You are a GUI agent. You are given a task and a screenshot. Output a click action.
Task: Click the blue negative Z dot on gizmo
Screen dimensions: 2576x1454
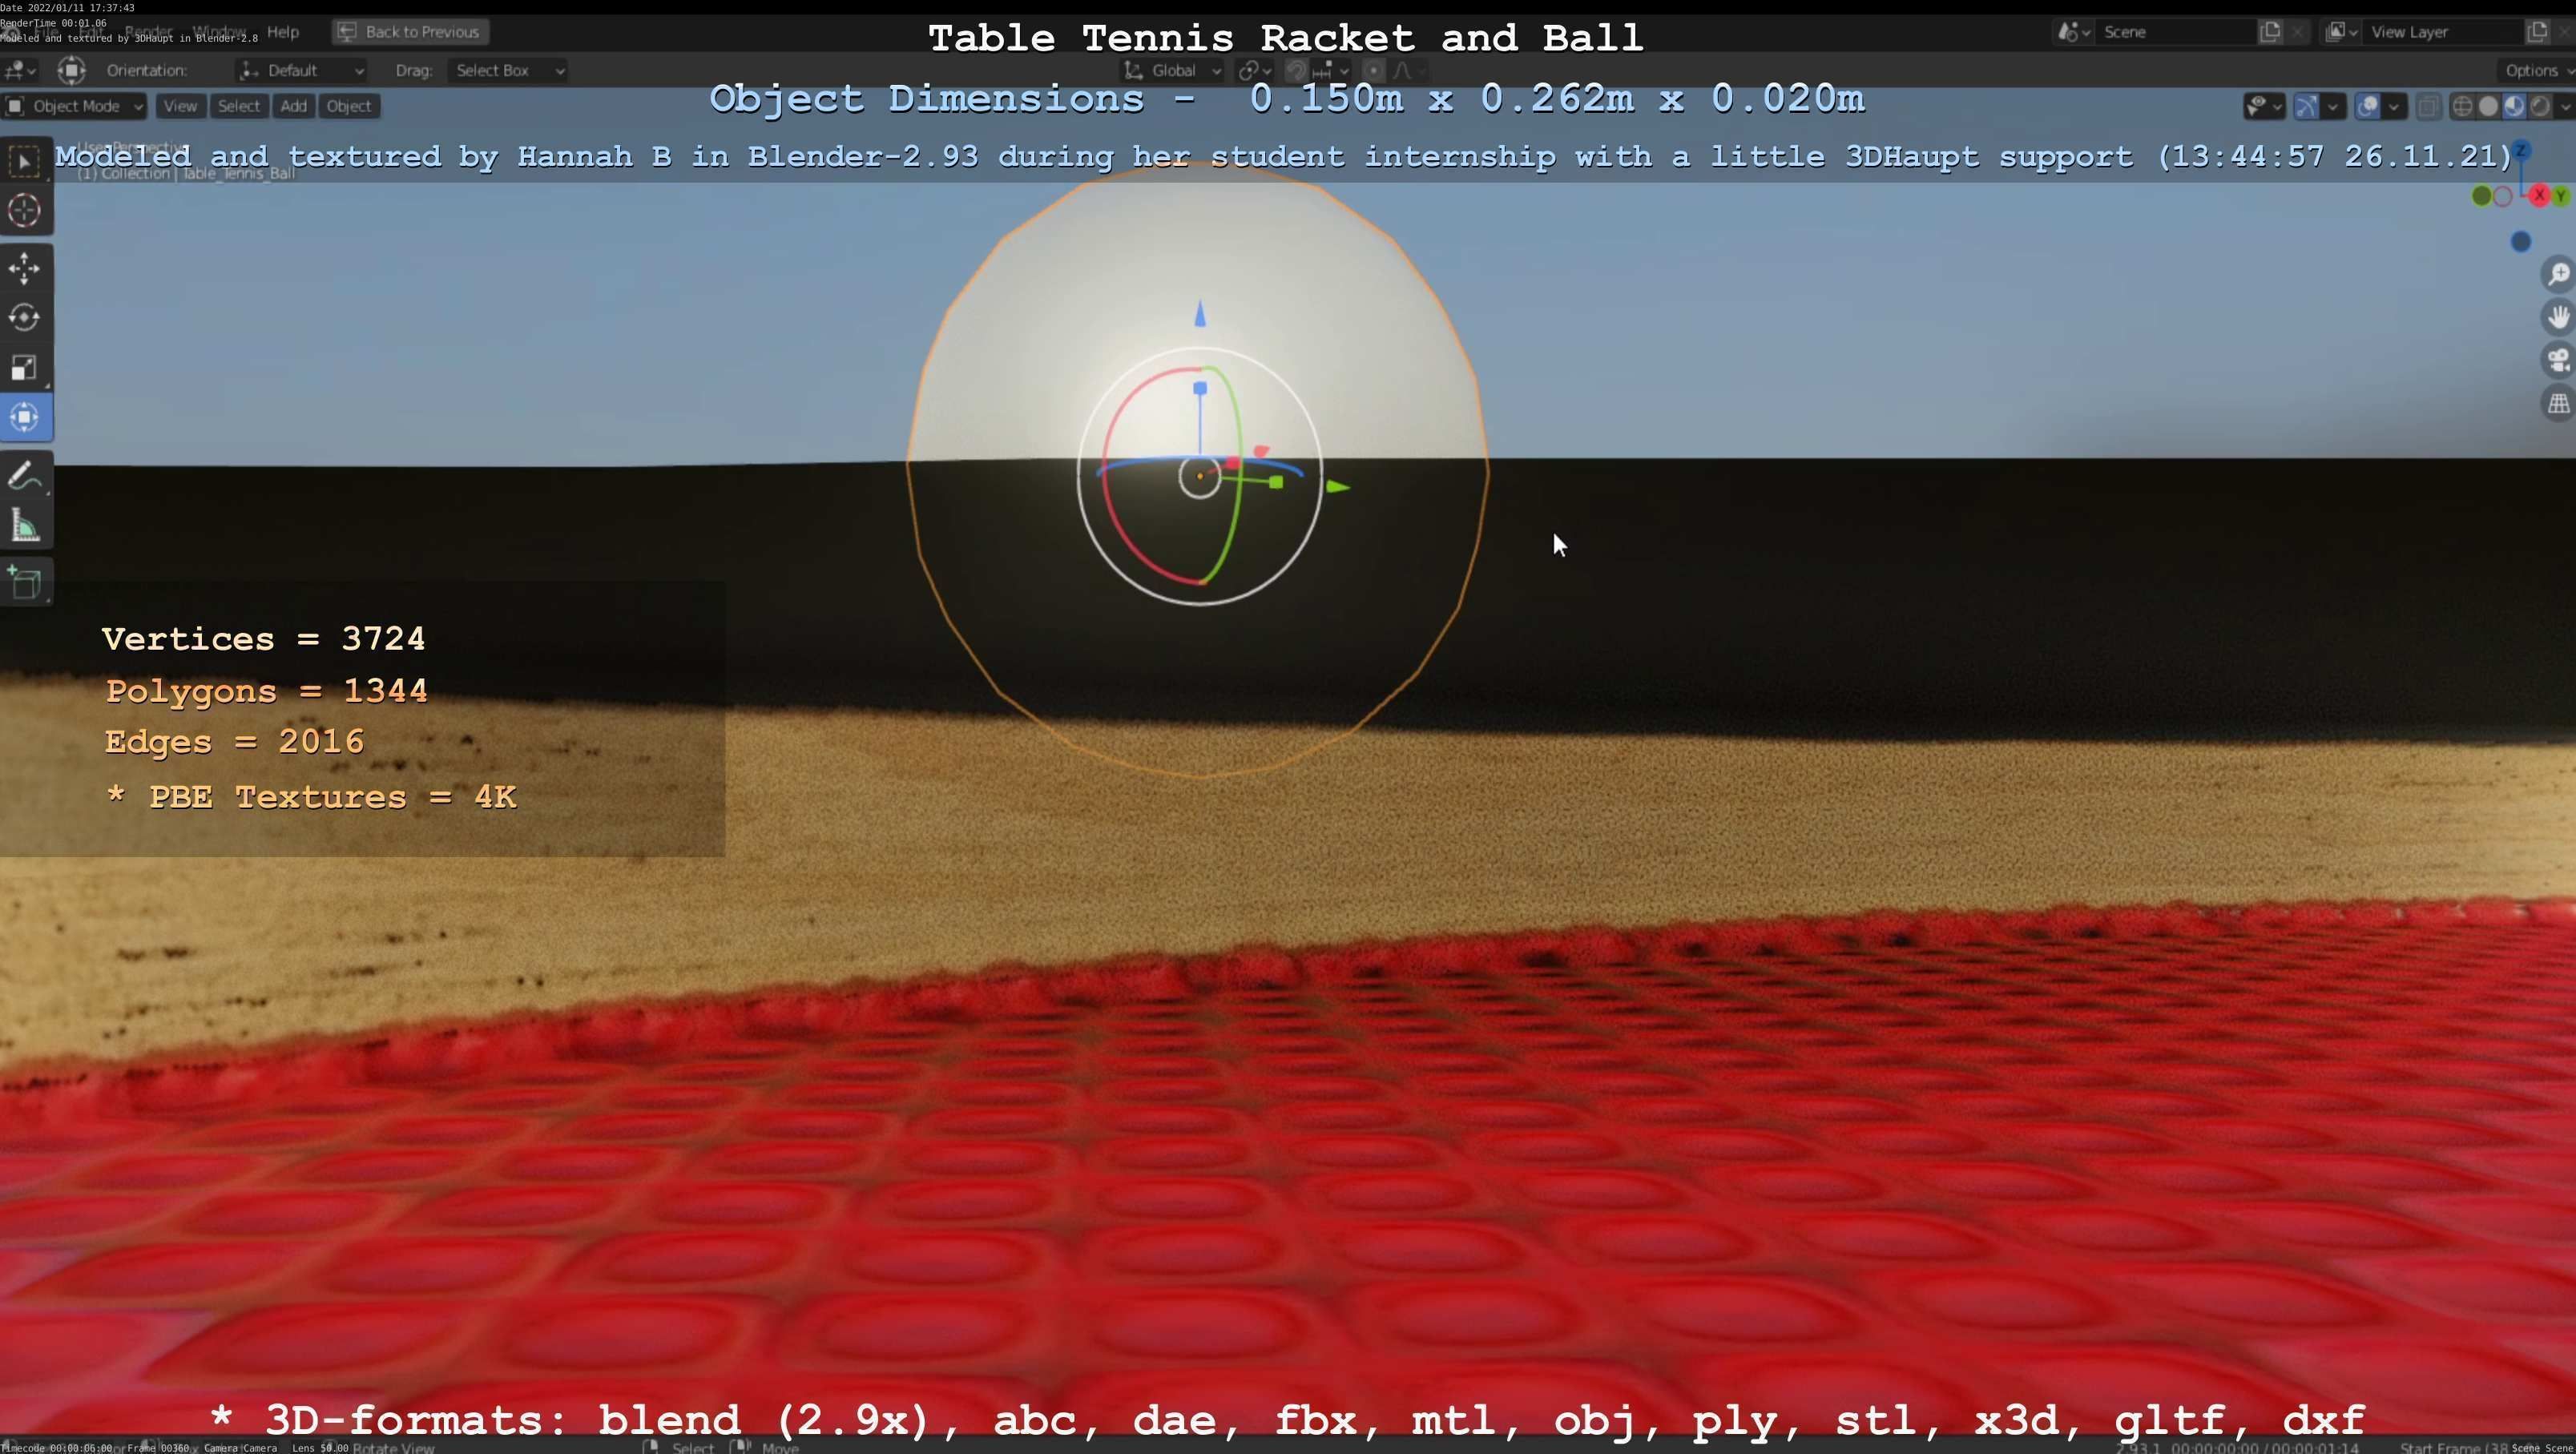tap(2521, 241)
